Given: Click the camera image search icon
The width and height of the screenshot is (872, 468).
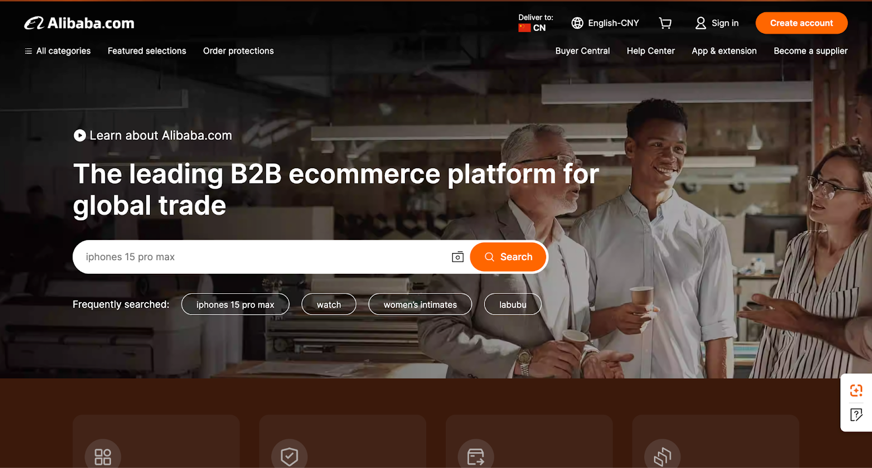Looking at the screenshot, I should pyautogui.click(x=458, y=257).
